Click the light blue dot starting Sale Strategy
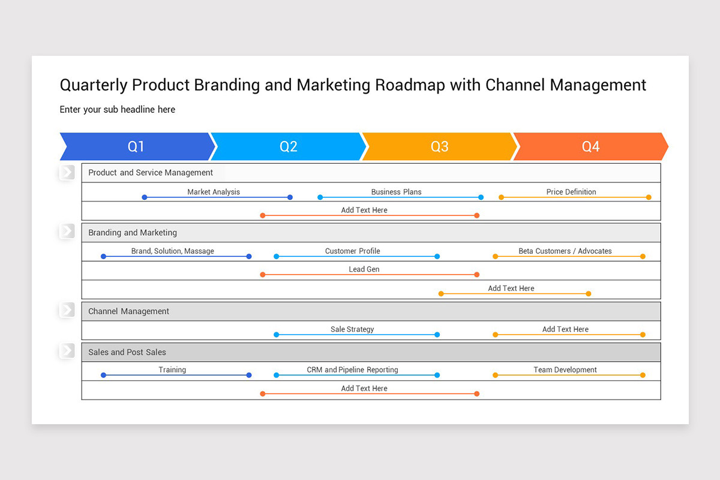 point(276,334)
